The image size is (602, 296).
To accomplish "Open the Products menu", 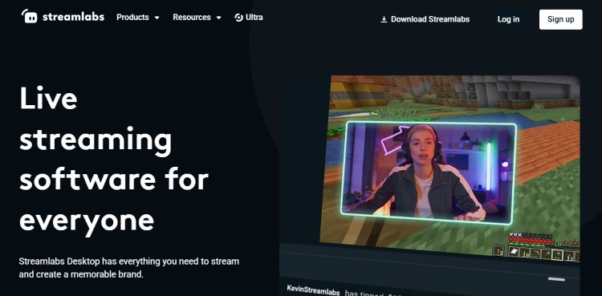I will coord(132,18).
